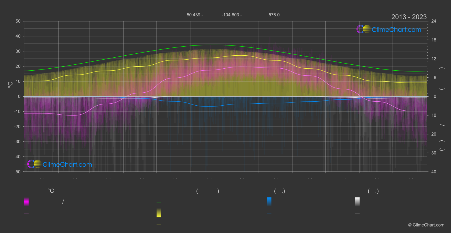Viewport: 451px width, 233px height.
Task: Click the blue gradient legend swatch
Action: click(x=269, y=202)
